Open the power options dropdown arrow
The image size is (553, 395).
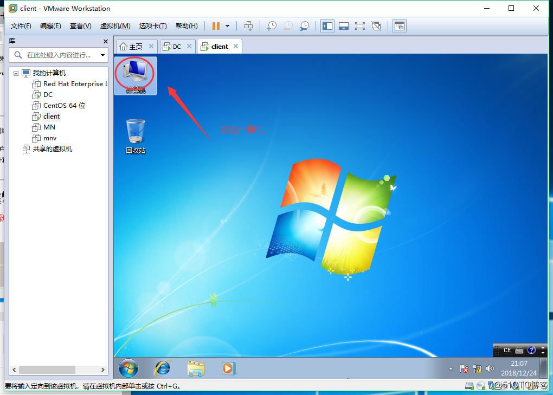(x=228, y=26)
